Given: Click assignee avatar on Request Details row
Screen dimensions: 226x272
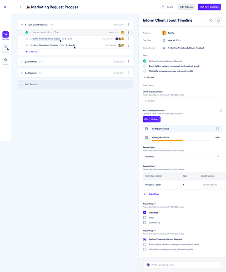Looking at the screenshot, I should click(x=122, y=33).
